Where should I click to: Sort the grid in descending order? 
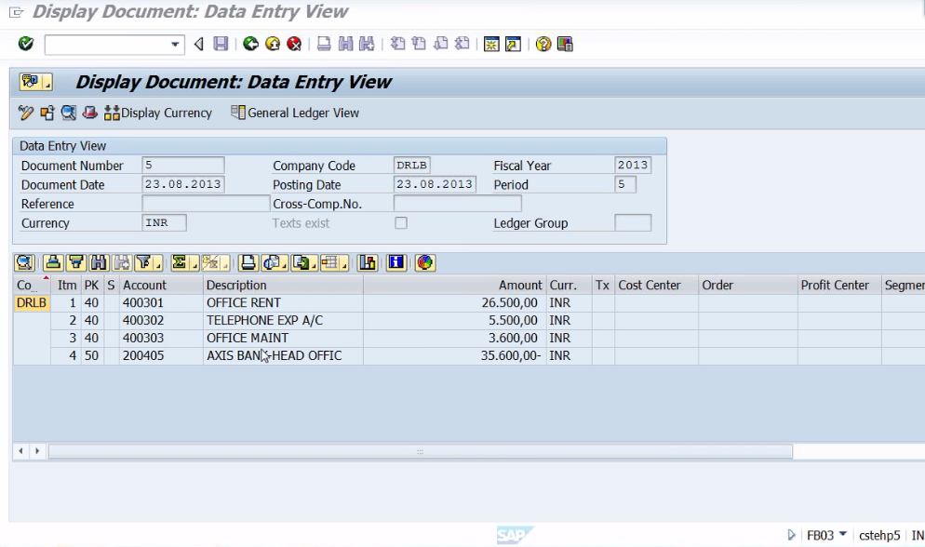[x=76, y=263]
